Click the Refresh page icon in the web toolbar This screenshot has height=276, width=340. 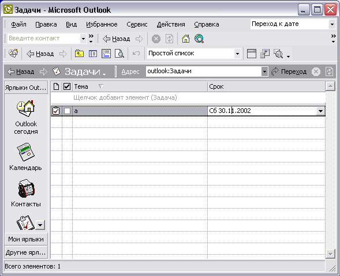(169, 39)
